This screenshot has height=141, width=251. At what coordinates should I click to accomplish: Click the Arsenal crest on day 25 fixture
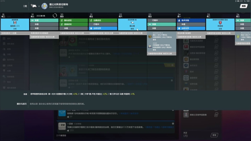(220, 23)
